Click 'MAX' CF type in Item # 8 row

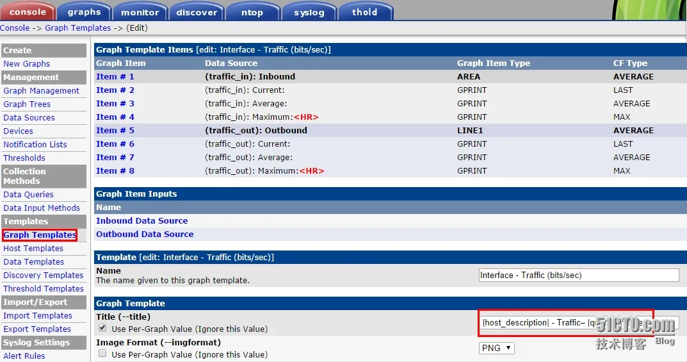click(622, 171)
